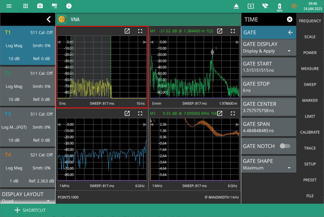Close the TIME panel
This screenshot has width=324, height=217.
[x=290, y=19]
